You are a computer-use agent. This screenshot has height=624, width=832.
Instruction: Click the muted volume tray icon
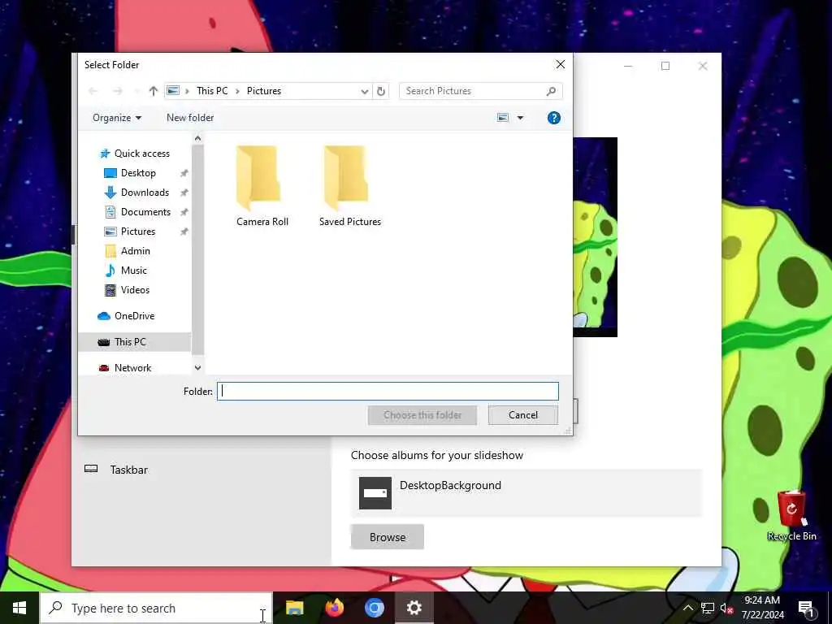click(x=727, y=608)
